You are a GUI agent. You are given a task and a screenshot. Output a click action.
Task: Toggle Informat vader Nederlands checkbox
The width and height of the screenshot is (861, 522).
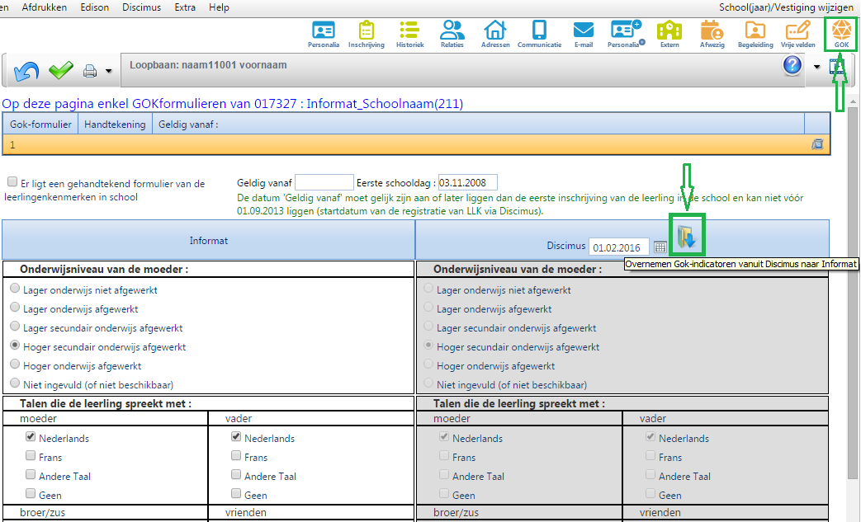click(236, 436)
